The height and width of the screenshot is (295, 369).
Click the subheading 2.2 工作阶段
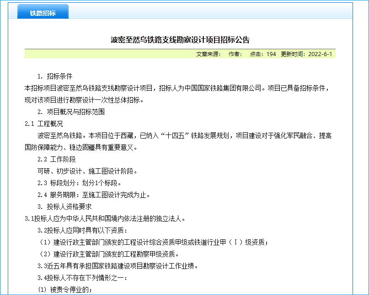tap(57, 159)
